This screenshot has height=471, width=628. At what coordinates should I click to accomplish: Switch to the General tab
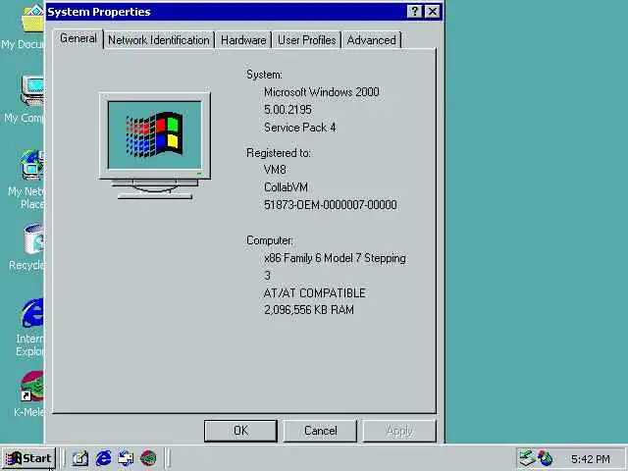point(78,39)
